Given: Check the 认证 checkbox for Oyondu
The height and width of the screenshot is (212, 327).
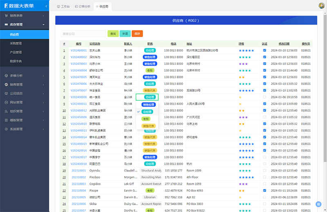Looking at the screenshot, I should 264,170.
